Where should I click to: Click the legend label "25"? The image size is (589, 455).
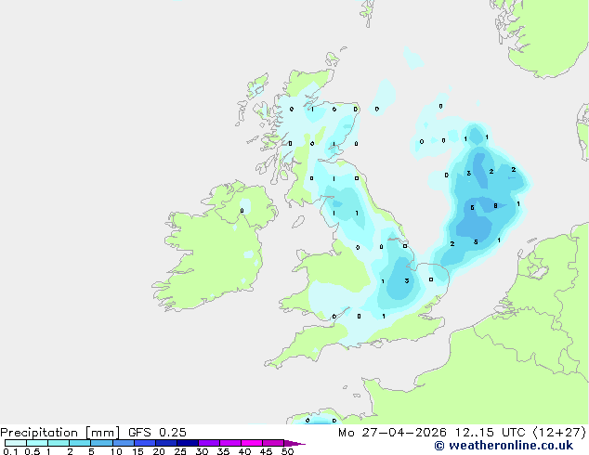point(180,451)
